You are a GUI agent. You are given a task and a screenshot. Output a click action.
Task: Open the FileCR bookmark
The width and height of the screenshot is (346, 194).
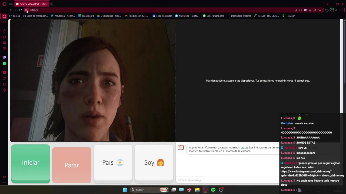point(266,16)
